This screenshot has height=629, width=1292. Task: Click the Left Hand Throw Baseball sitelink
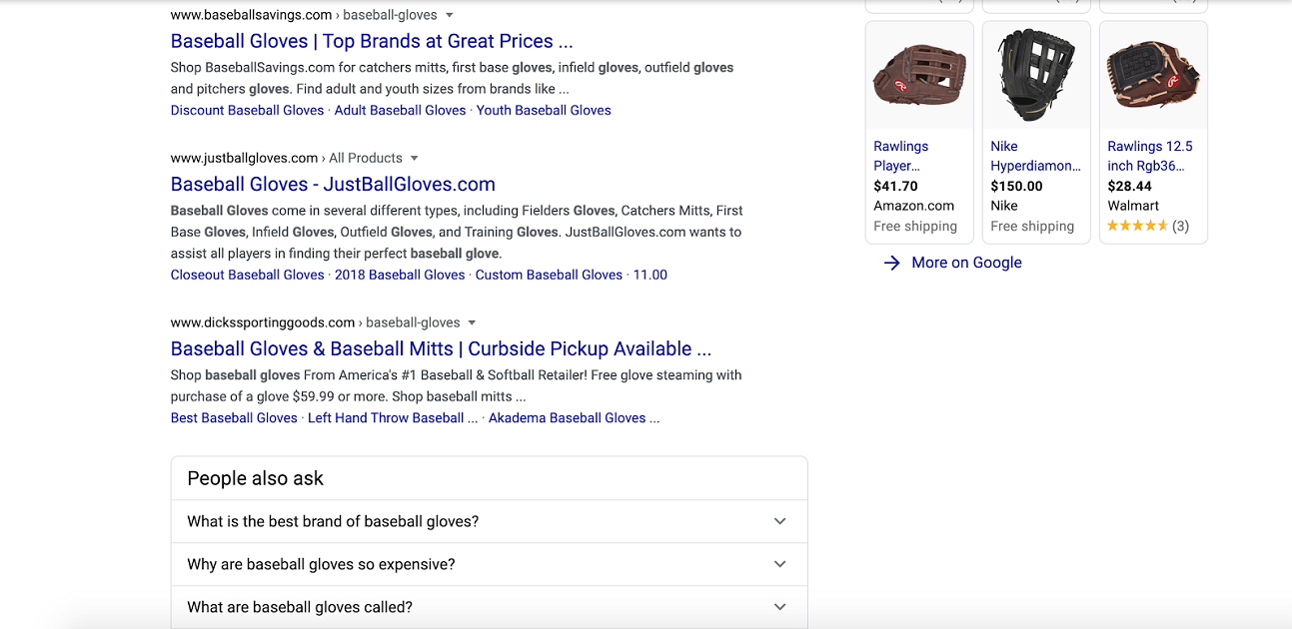392,417
